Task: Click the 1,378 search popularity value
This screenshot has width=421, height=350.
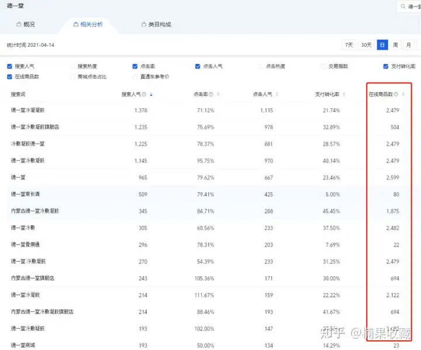Action: [x=141, y=110]
